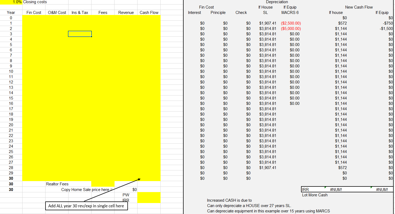The height and width of the screenshot is (214, 395).
Task: Click the Cash Flow cell for year 20
Action: 149,125
